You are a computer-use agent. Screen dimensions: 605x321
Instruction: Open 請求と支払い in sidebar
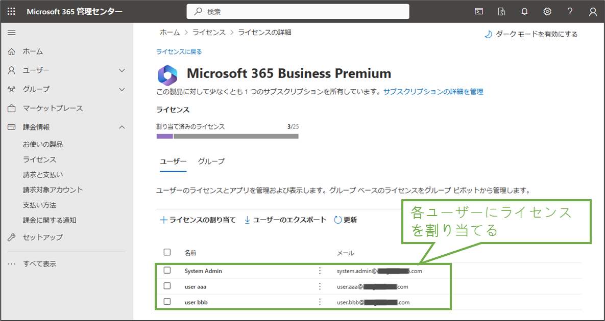pos(43,175)
